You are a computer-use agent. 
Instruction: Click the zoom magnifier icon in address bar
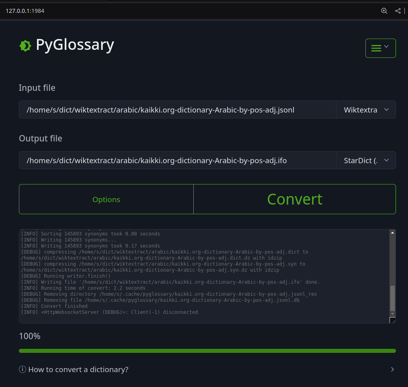(384, 11)
